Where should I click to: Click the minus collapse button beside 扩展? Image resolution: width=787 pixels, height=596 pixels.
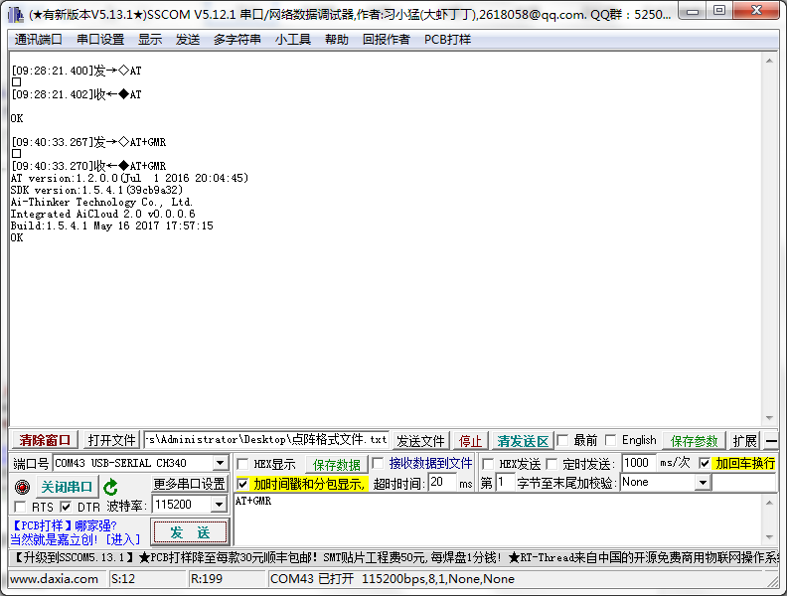[772, 441]
